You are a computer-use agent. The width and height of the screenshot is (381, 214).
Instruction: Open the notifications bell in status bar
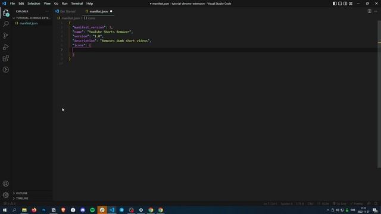(x=376, y=203)
